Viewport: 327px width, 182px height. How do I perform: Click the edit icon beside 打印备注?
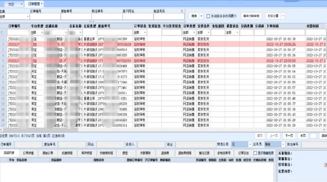point(325,165)
